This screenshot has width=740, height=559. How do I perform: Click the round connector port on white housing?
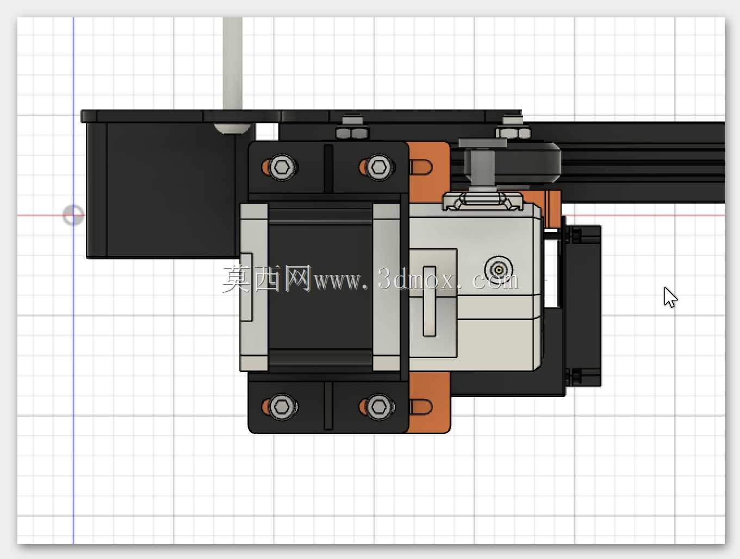click(x=499, y=269)
